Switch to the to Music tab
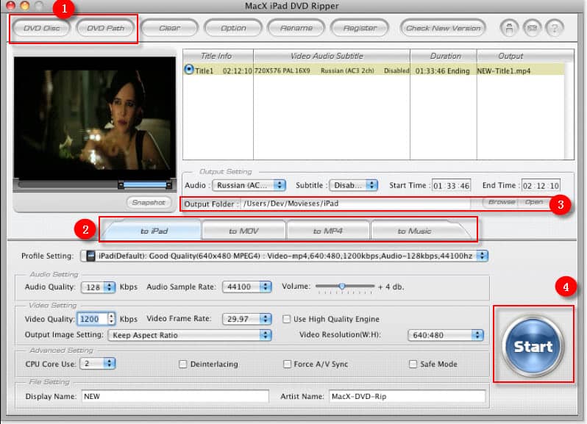Viewport: 587px width, 424px height. pos(416,231)
